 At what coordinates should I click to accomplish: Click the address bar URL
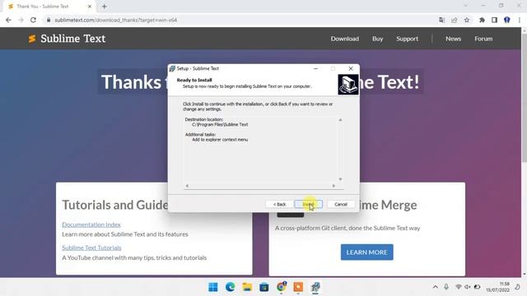(x=115, y=20)
